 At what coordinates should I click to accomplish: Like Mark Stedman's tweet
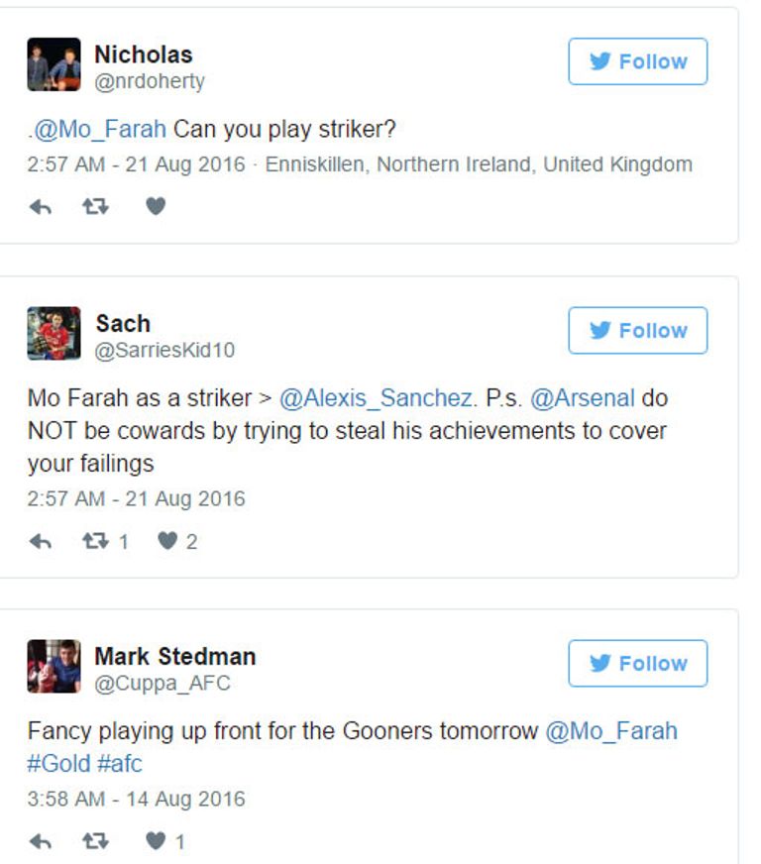pos(157,842)
